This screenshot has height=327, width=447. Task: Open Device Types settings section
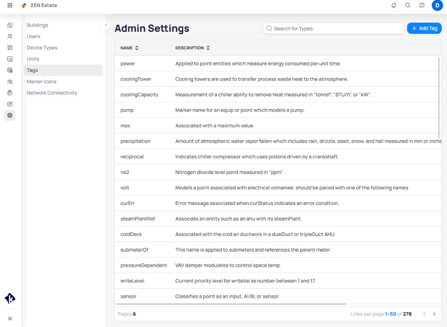point(63,48)
